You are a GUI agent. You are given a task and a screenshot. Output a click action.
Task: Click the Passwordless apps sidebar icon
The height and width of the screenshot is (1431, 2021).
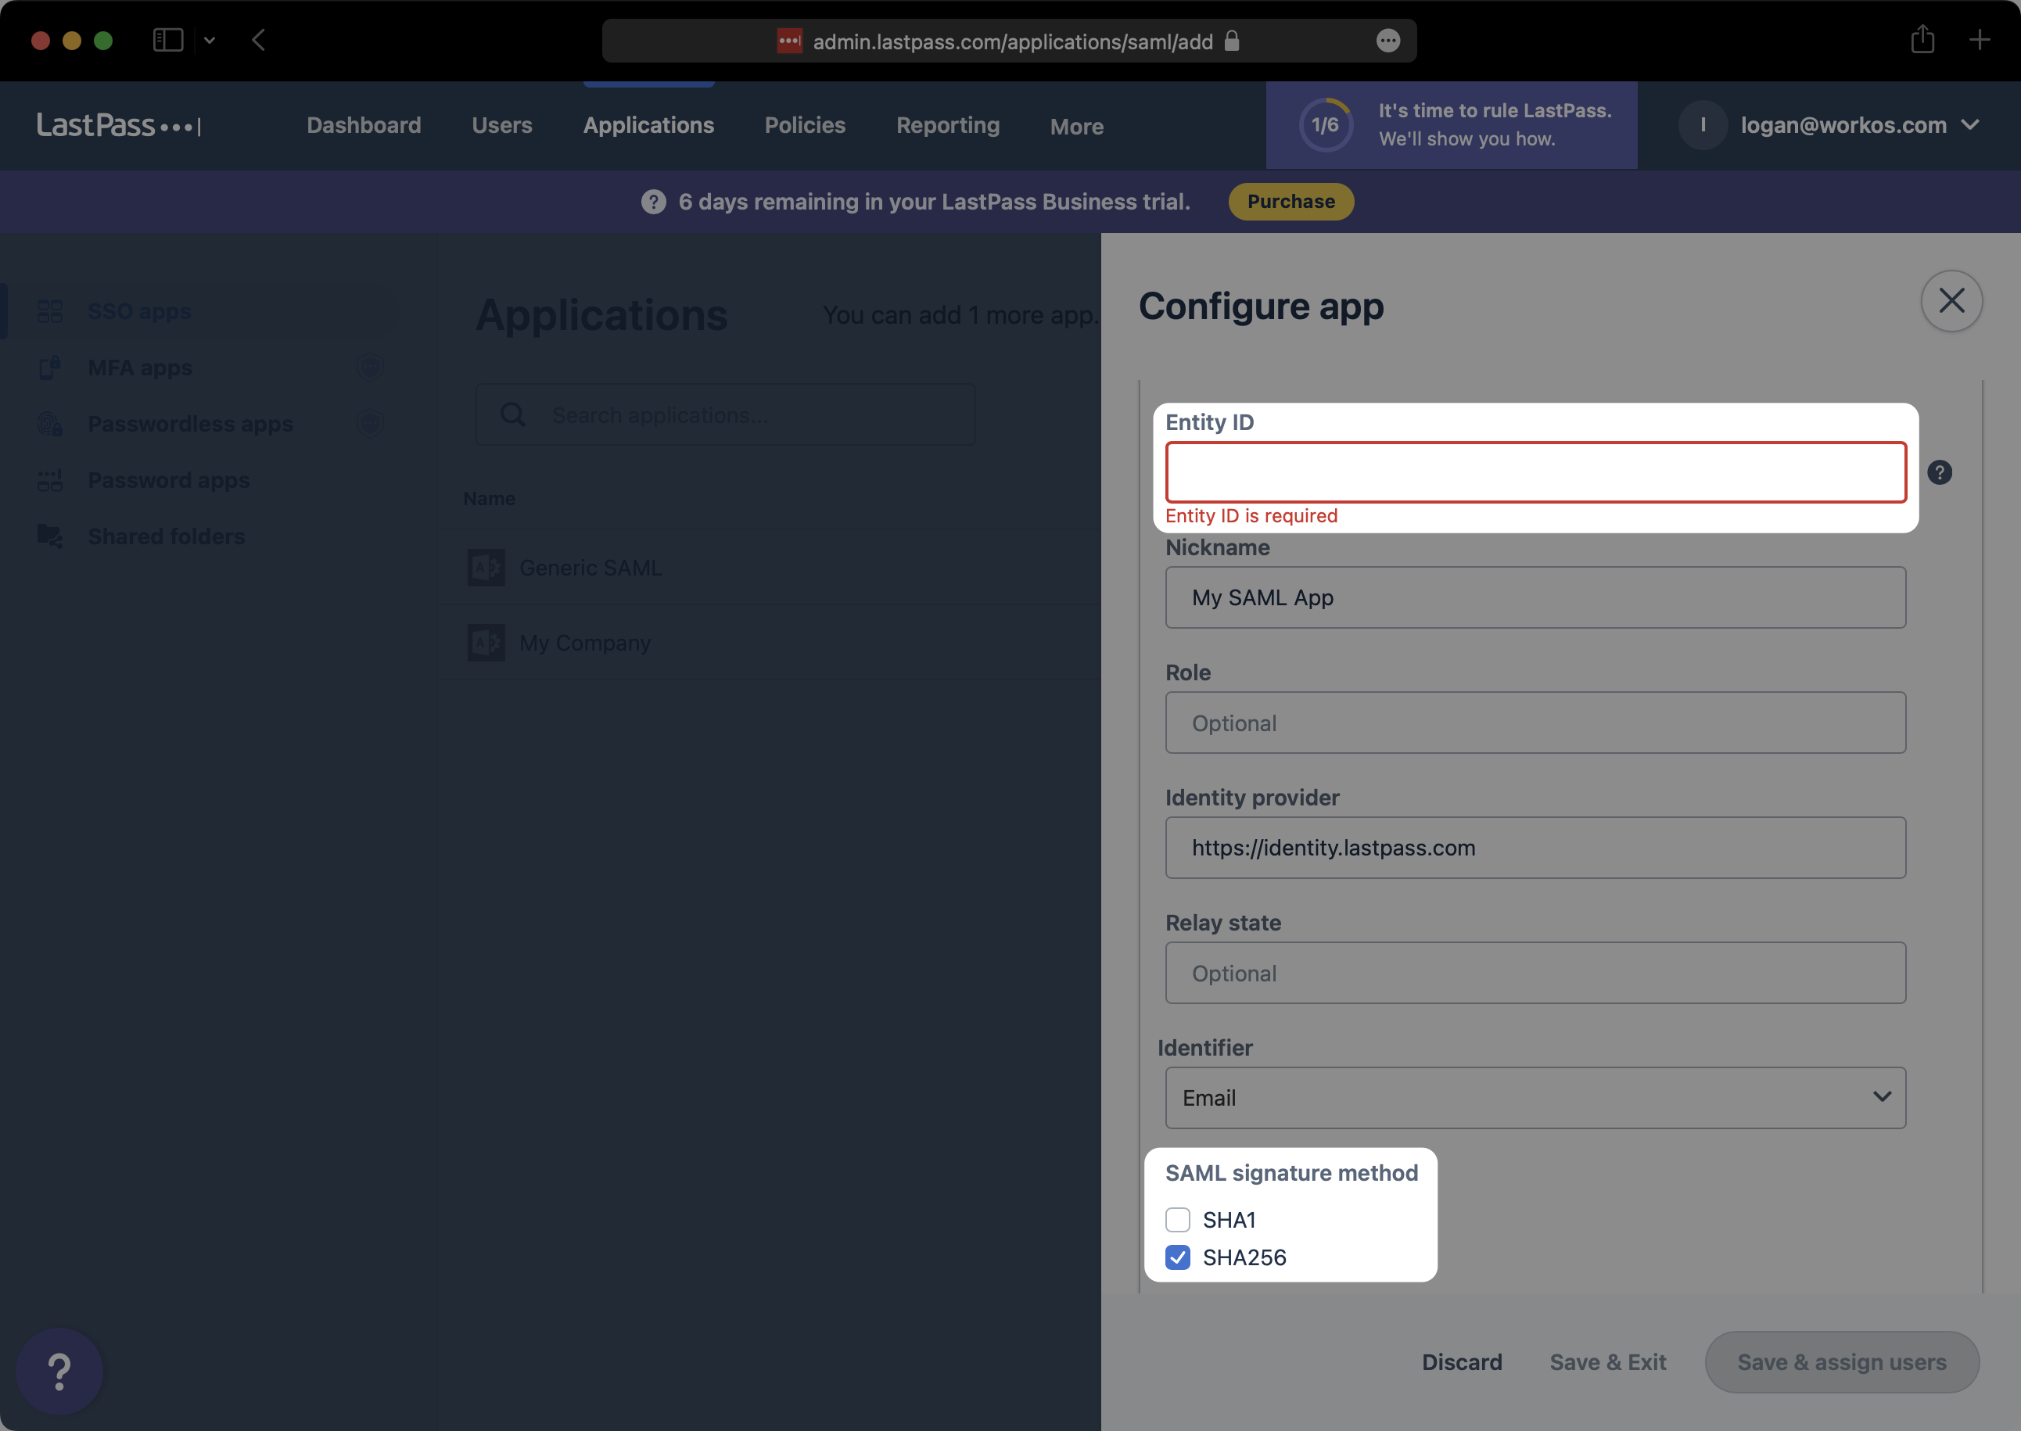click(49, 423)
